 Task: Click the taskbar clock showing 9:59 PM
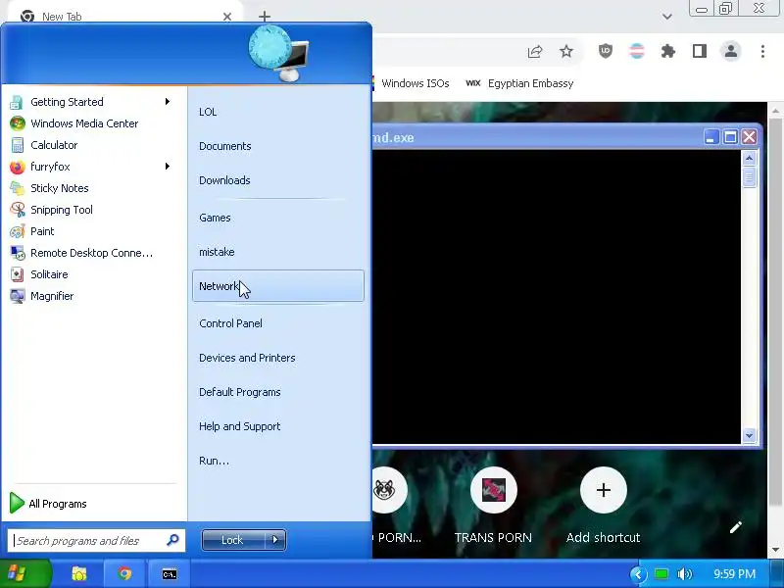(x=734, y=574)
